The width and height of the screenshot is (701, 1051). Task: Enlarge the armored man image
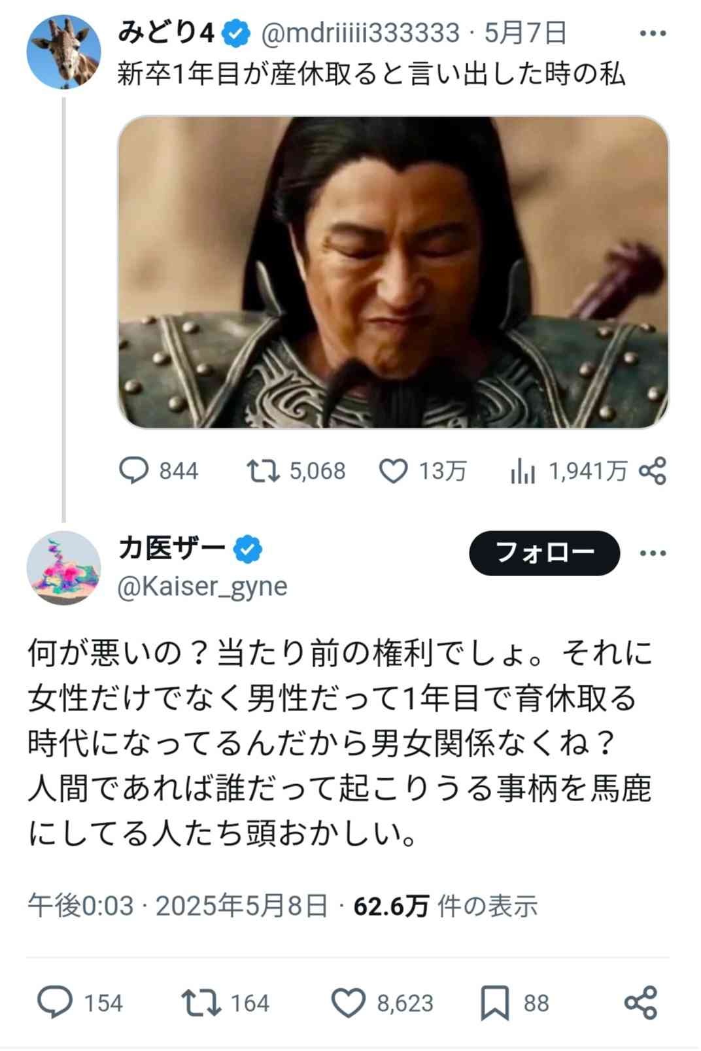coord(393,272)
